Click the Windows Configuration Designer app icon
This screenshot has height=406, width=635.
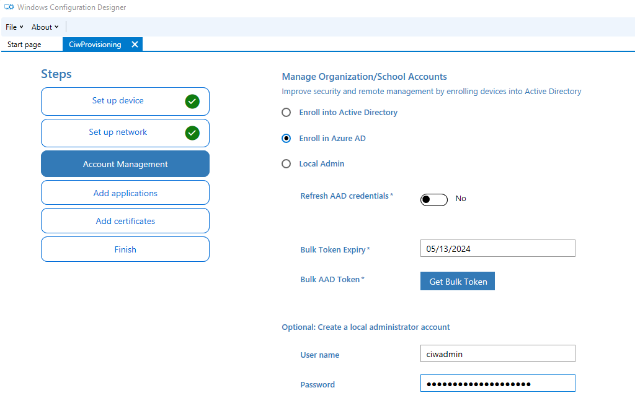coord(9,7)
